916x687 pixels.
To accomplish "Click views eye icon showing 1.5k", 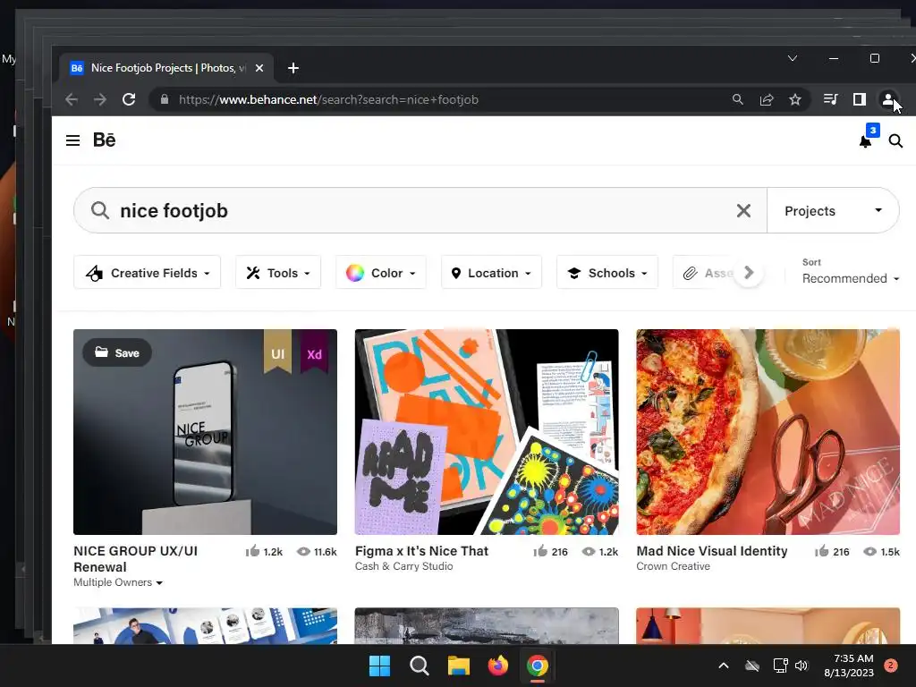I will pyautogui.click(x=869, y=551).
